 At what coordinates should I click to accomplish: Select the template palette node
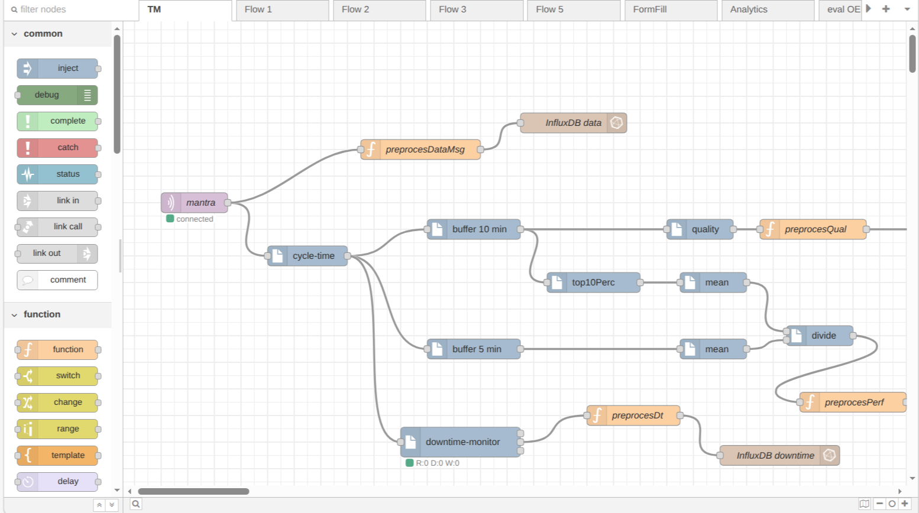click(57, 456)
